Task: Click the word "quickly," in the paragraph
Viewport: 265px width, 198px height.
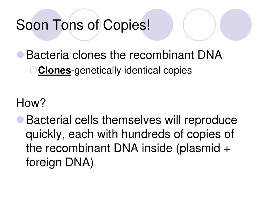Action: (45, 135)
